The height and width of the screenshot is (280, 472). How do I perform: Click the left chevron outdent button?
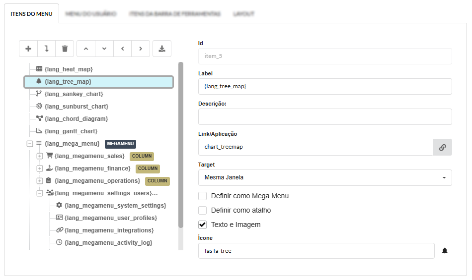123,49
